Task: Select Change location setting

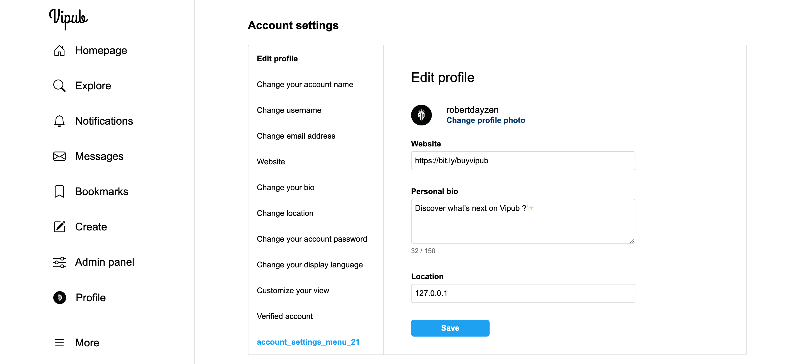Action: pos(285,213)
